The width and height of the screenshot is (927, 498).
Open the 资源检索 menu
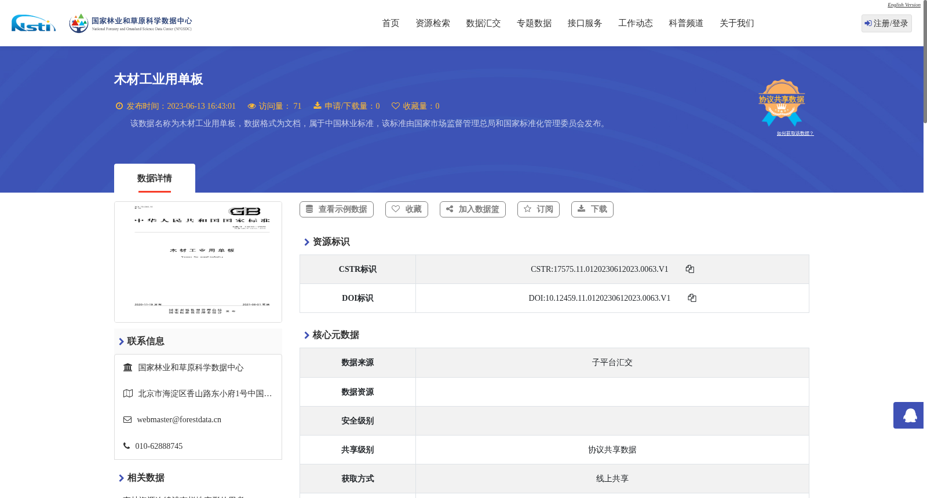tap(433, 23)
